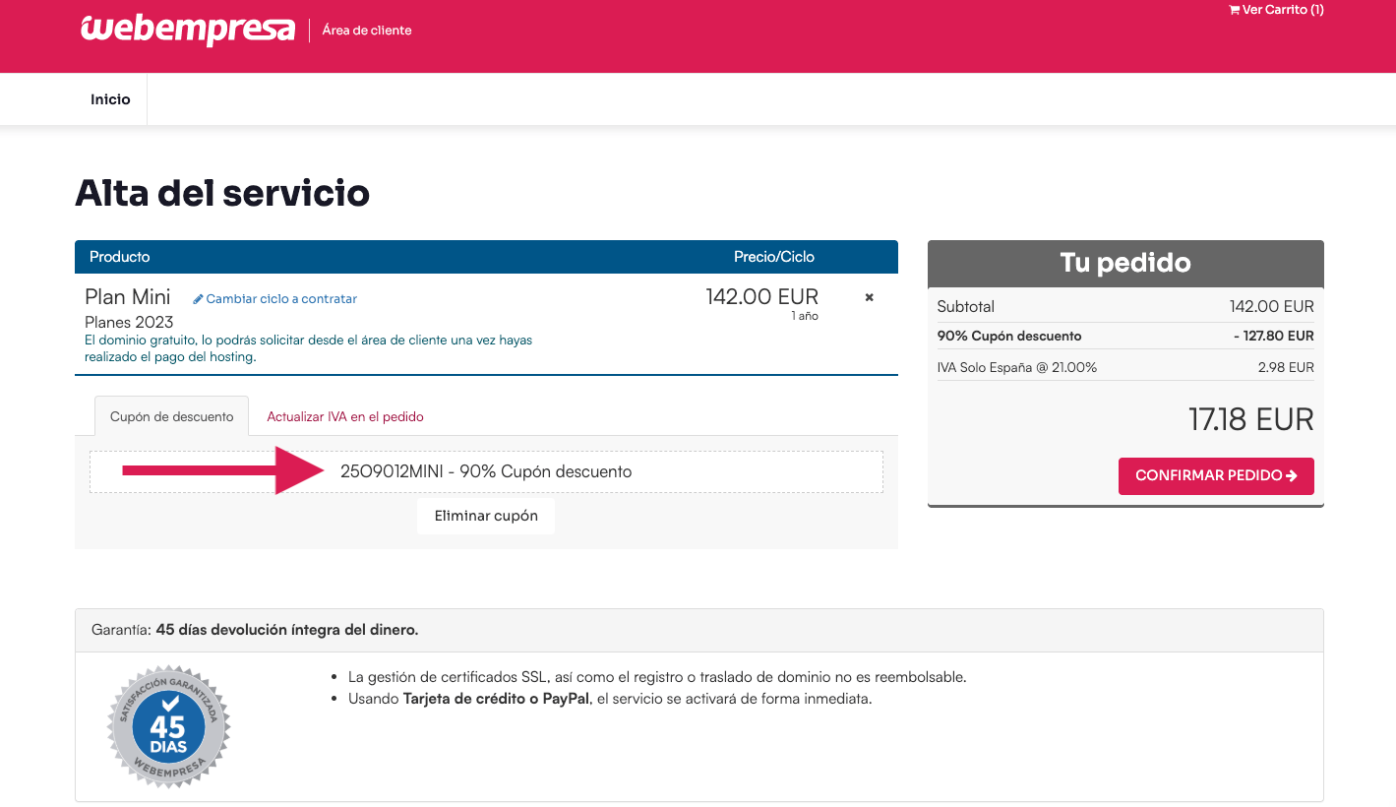Open the Actualizar IVA en el pedido tab
Viewport: 1396px width, 807px height.
pos(344,416)
